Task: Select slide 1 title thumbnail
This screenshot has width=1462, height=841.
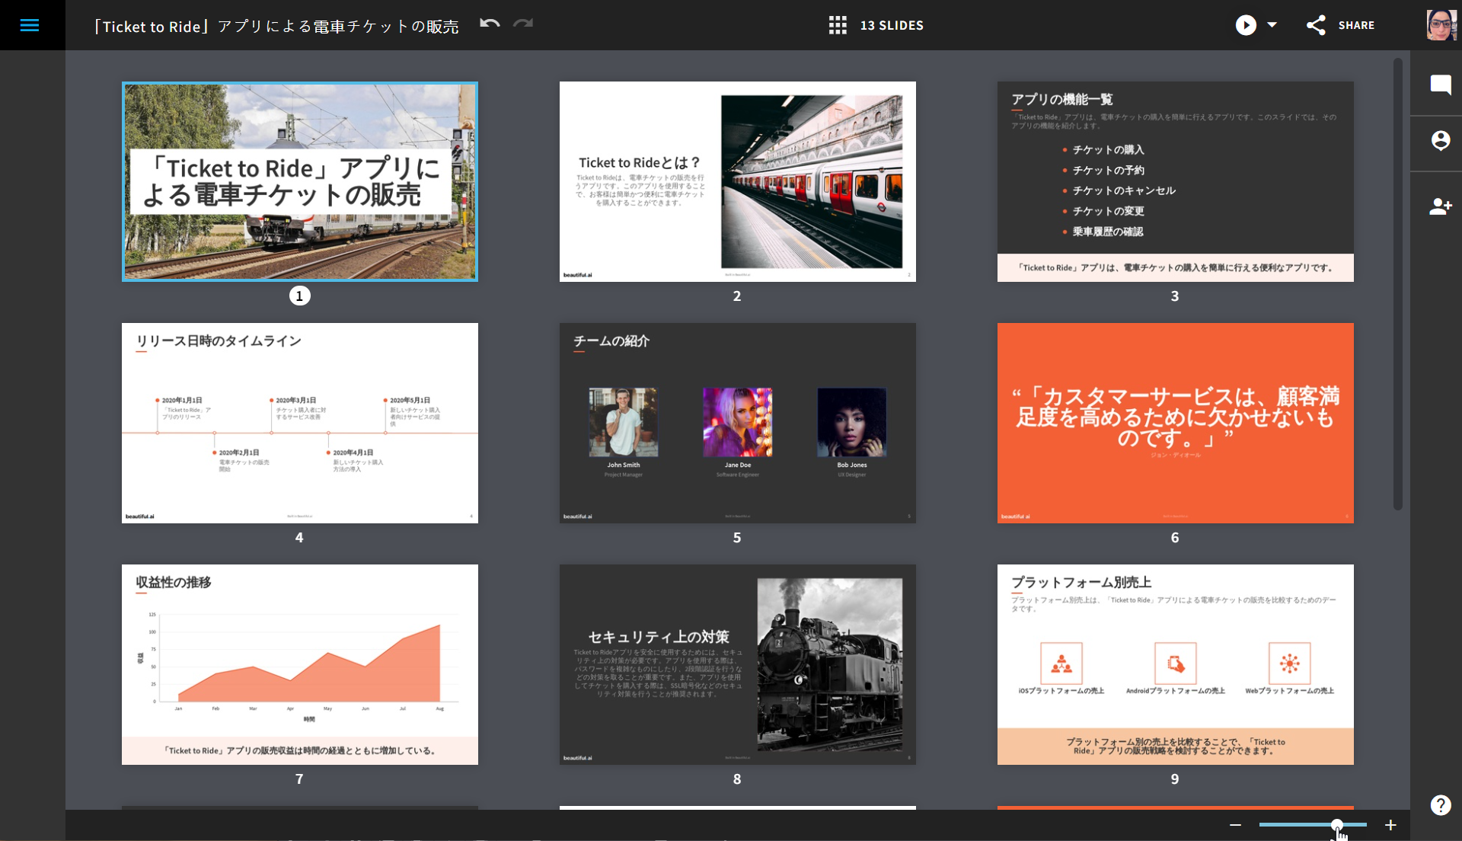Action: (x=300, y=181)
